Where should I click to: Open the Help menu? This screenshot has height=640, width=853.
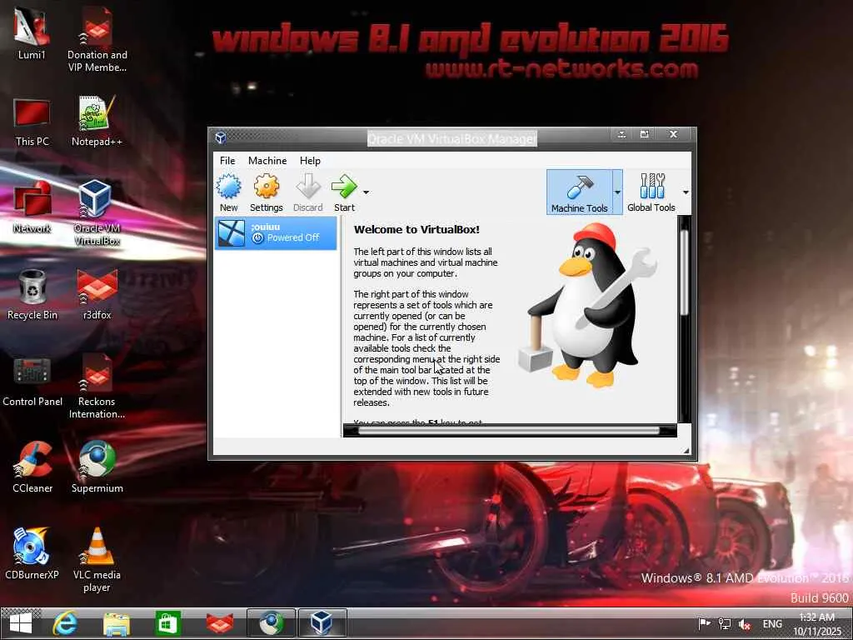[x=310, y=161]
